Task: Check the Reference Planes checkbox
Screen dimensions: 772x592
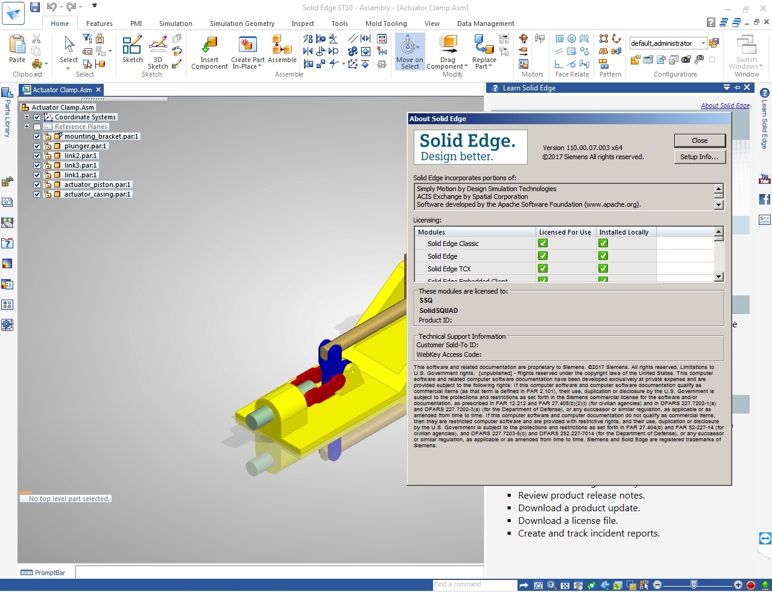Action: (37, 127)
